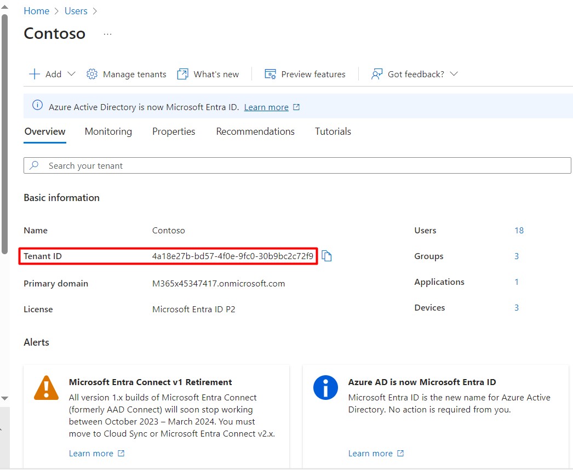Viewport: 573px width, 470px height.
Task: Click the left vertical scrollbar thumb
Action: pyautogui.click(x=4, y=134)
